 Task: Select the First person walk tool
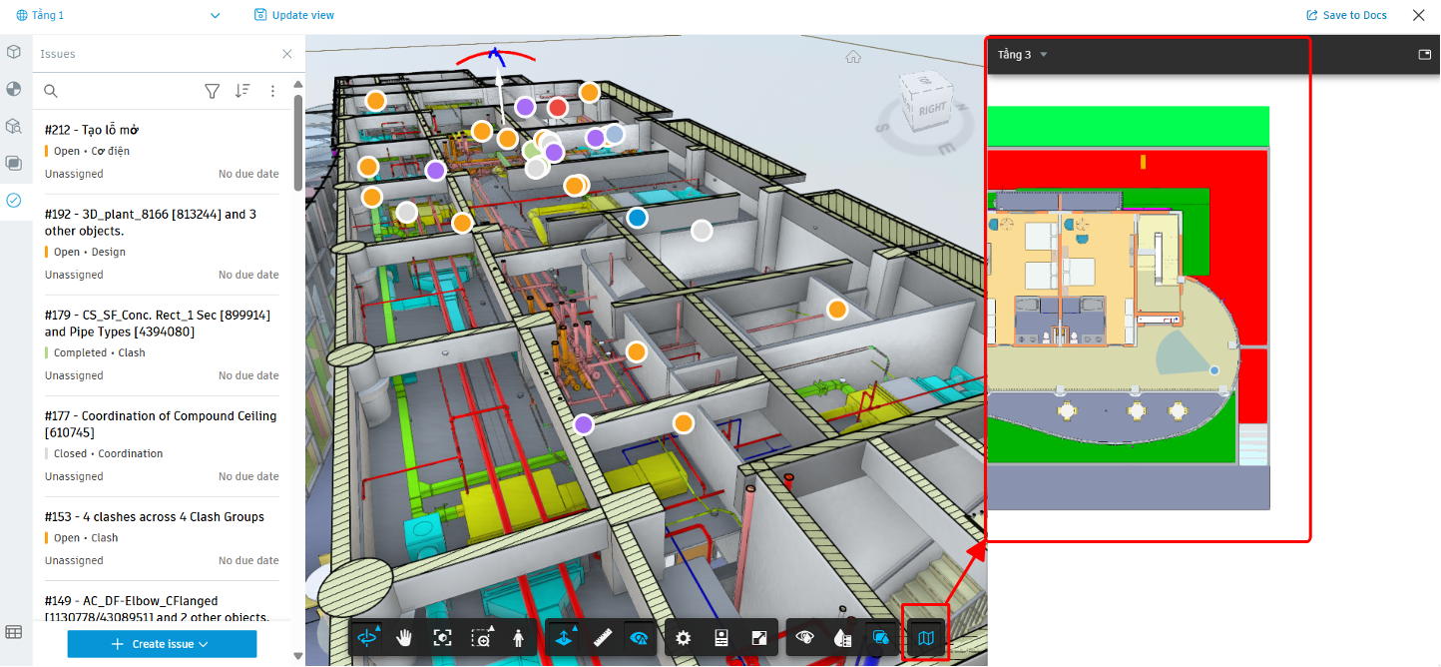click(x=519, y=639)
